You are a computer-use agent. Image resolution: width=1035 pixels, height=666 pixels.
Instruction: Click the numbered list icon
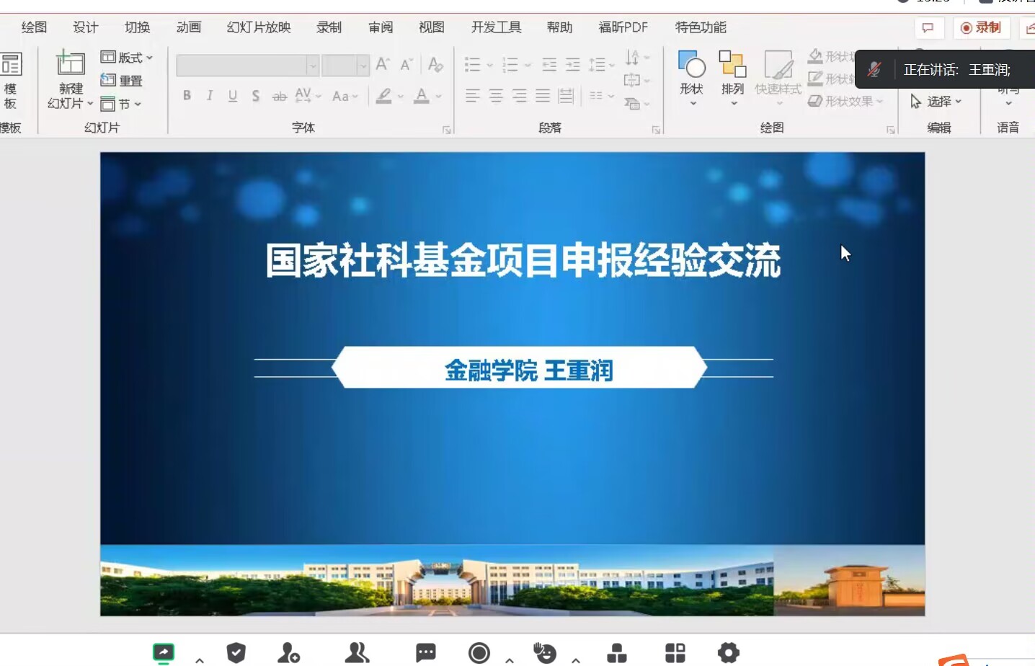[x=510, y=65]
